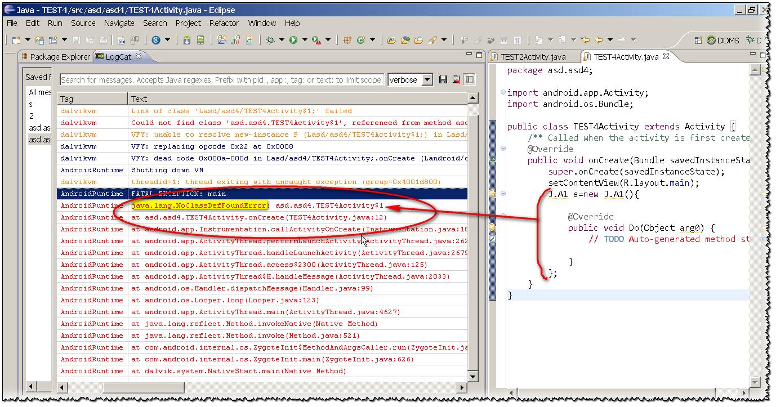The image size is (776, 407).
Task: Minimize the LogCat view panel
Action: 469,55
